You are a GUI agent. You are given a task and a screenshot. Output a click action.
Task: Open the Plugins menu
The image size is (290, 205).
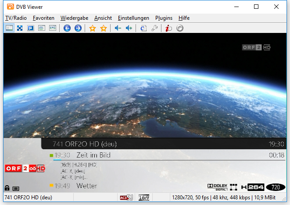coord(164,18)
